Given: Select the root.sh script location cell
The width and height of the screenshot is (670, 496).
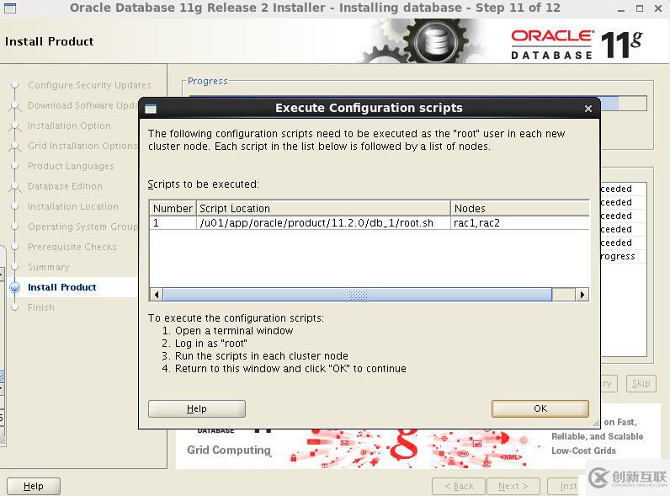Looking at the screenshot, I should [323, 223].
